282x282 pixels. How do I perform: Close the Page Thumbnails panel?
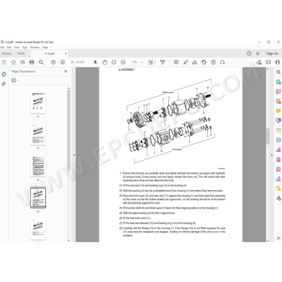pyautogui.click(x=66, y=71)
